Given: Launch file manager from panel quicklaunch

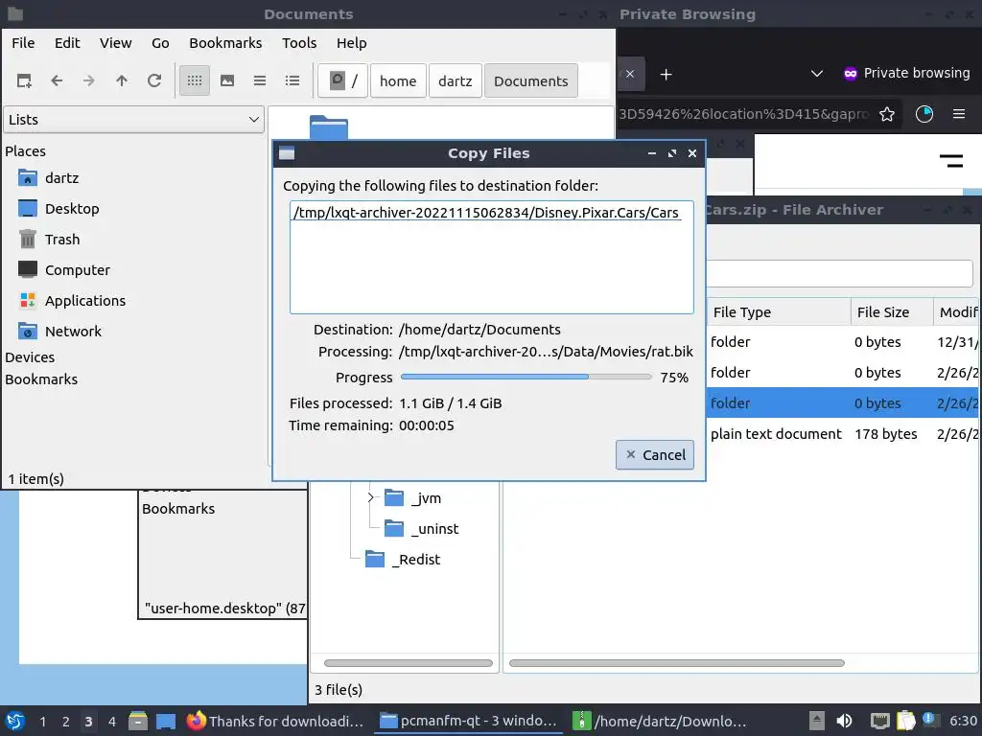Looking at the screenshot, I should coord(138,721).
